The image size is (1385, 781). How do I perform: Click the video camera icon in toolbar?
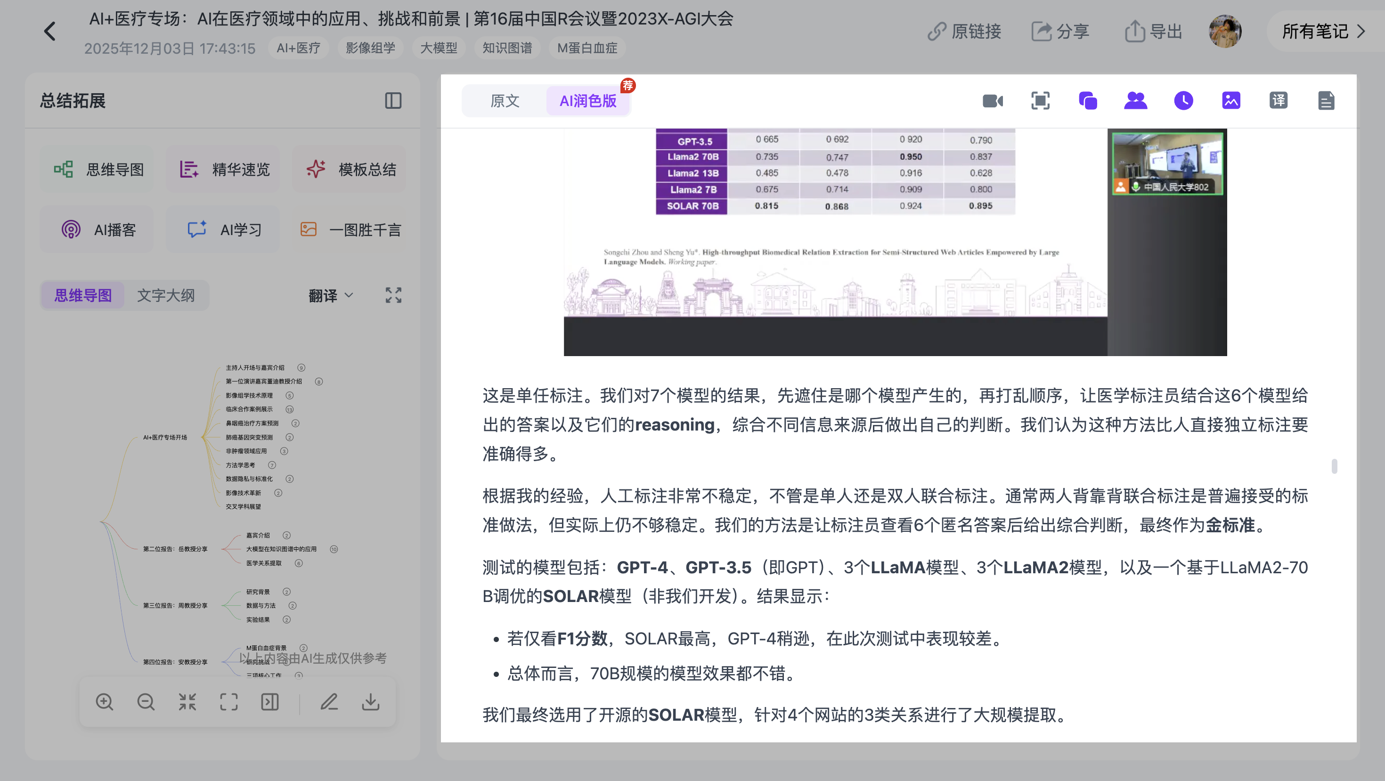(x=993, y=100)
